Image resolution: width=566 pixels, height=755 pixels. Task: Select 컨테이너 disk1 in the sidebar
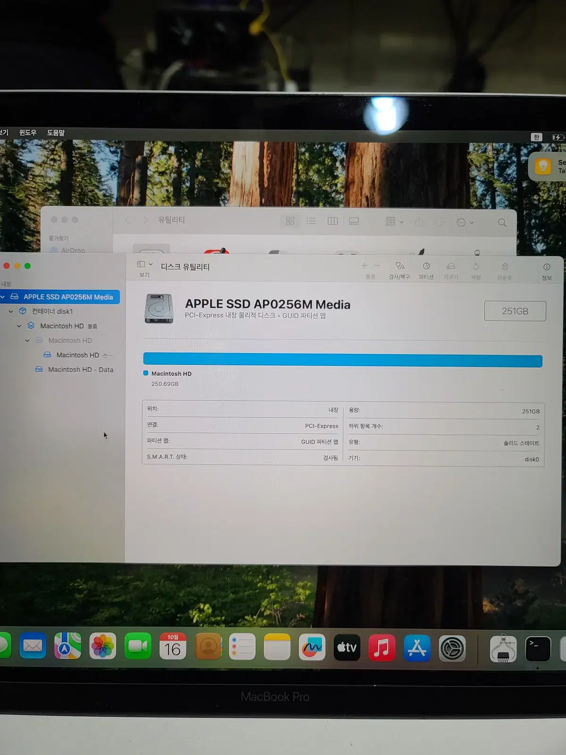52,311
